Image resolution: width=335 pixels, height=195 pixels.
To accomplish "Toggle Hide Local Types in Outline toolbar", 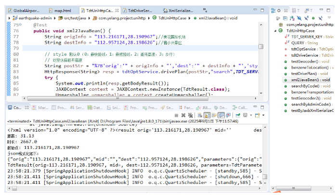I will 320,18.
